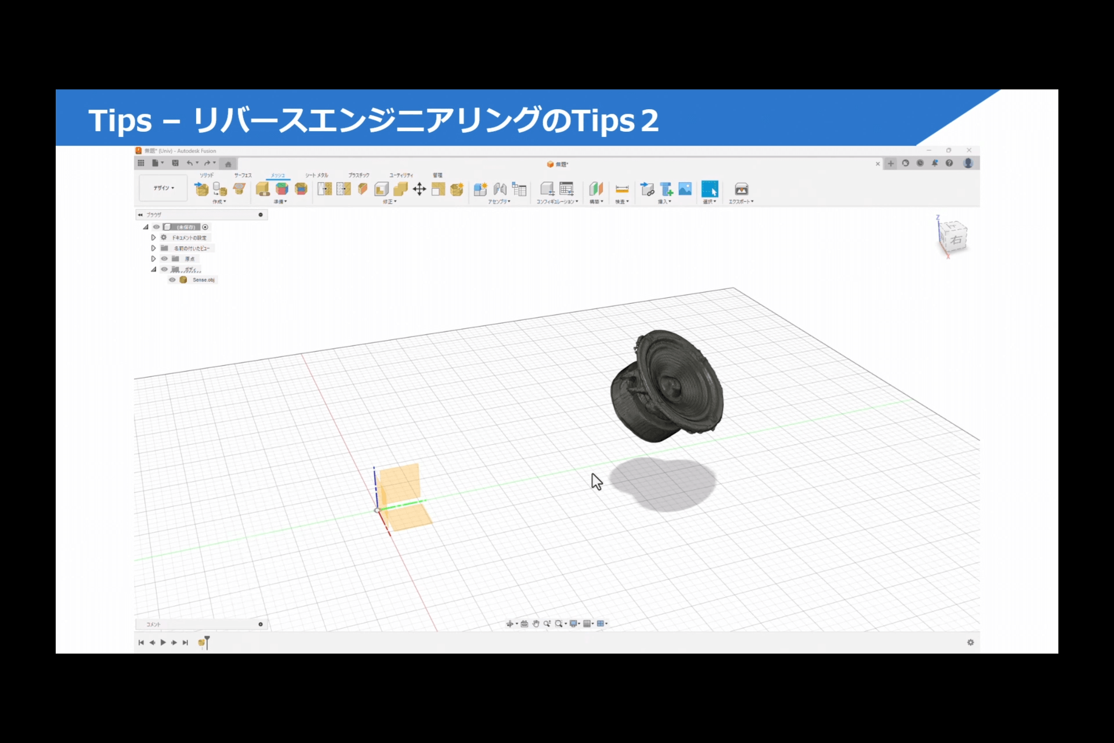Toggle visibility of the 原点 folder
Viewport: 1114px width, 743px height.
pyautogui.click(x=164, y=258)
